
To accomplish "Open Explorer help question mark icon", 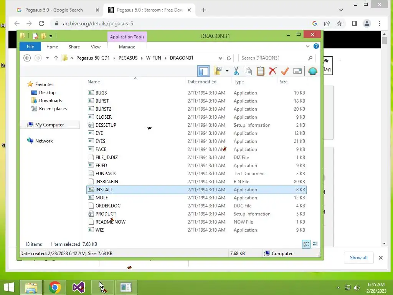I will [x=316, y=46].
